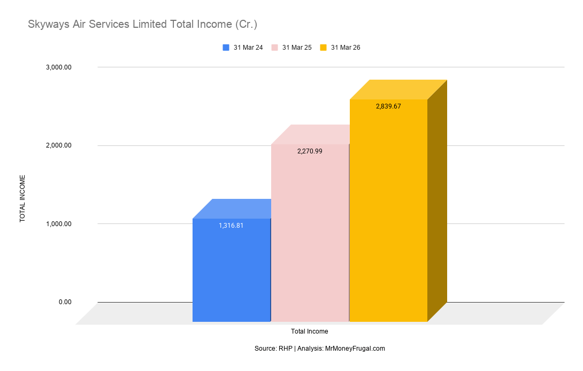Click the 'Source: RHP | Analysis: MrMoneyFrugal.com' caption

tap(320, 349)
